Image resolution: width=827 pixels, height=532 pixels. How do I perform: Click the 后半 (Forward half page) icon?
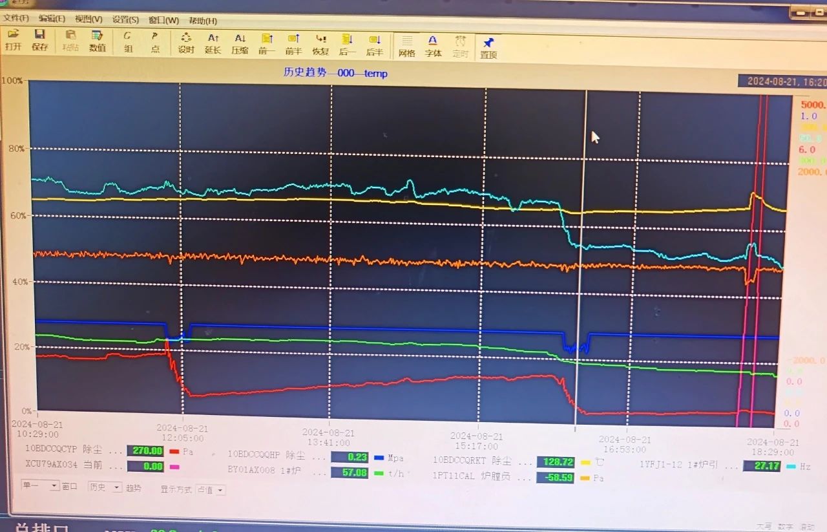375,46
